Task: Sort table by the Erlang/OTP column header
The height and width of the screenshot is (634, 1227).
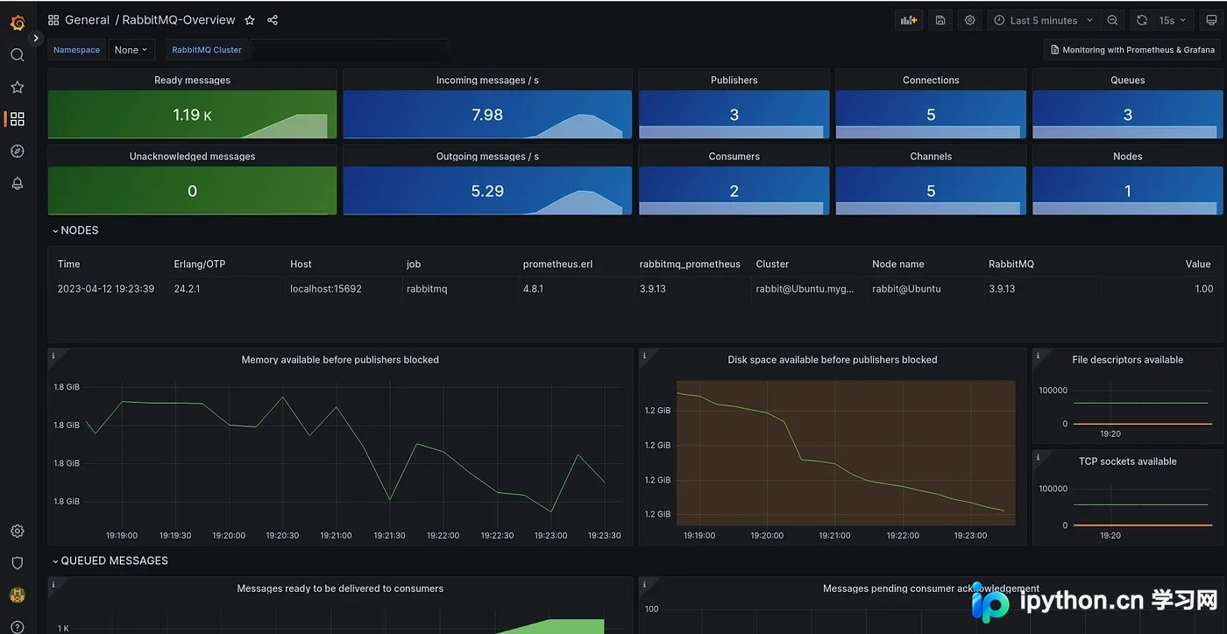Action: 199,264
